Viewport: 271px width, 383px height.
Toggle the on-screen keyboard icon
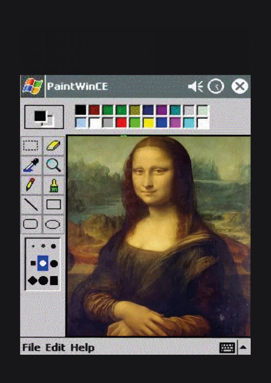point(227,348)
